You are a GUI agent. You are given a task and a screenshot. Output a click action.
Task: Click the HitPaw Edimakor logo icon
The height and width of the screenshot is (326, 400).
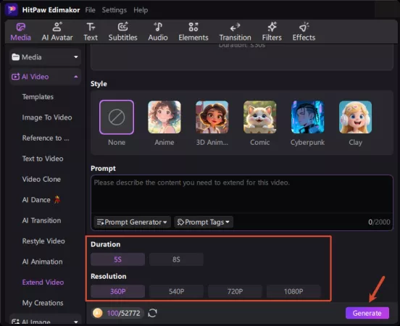point(11,9)
